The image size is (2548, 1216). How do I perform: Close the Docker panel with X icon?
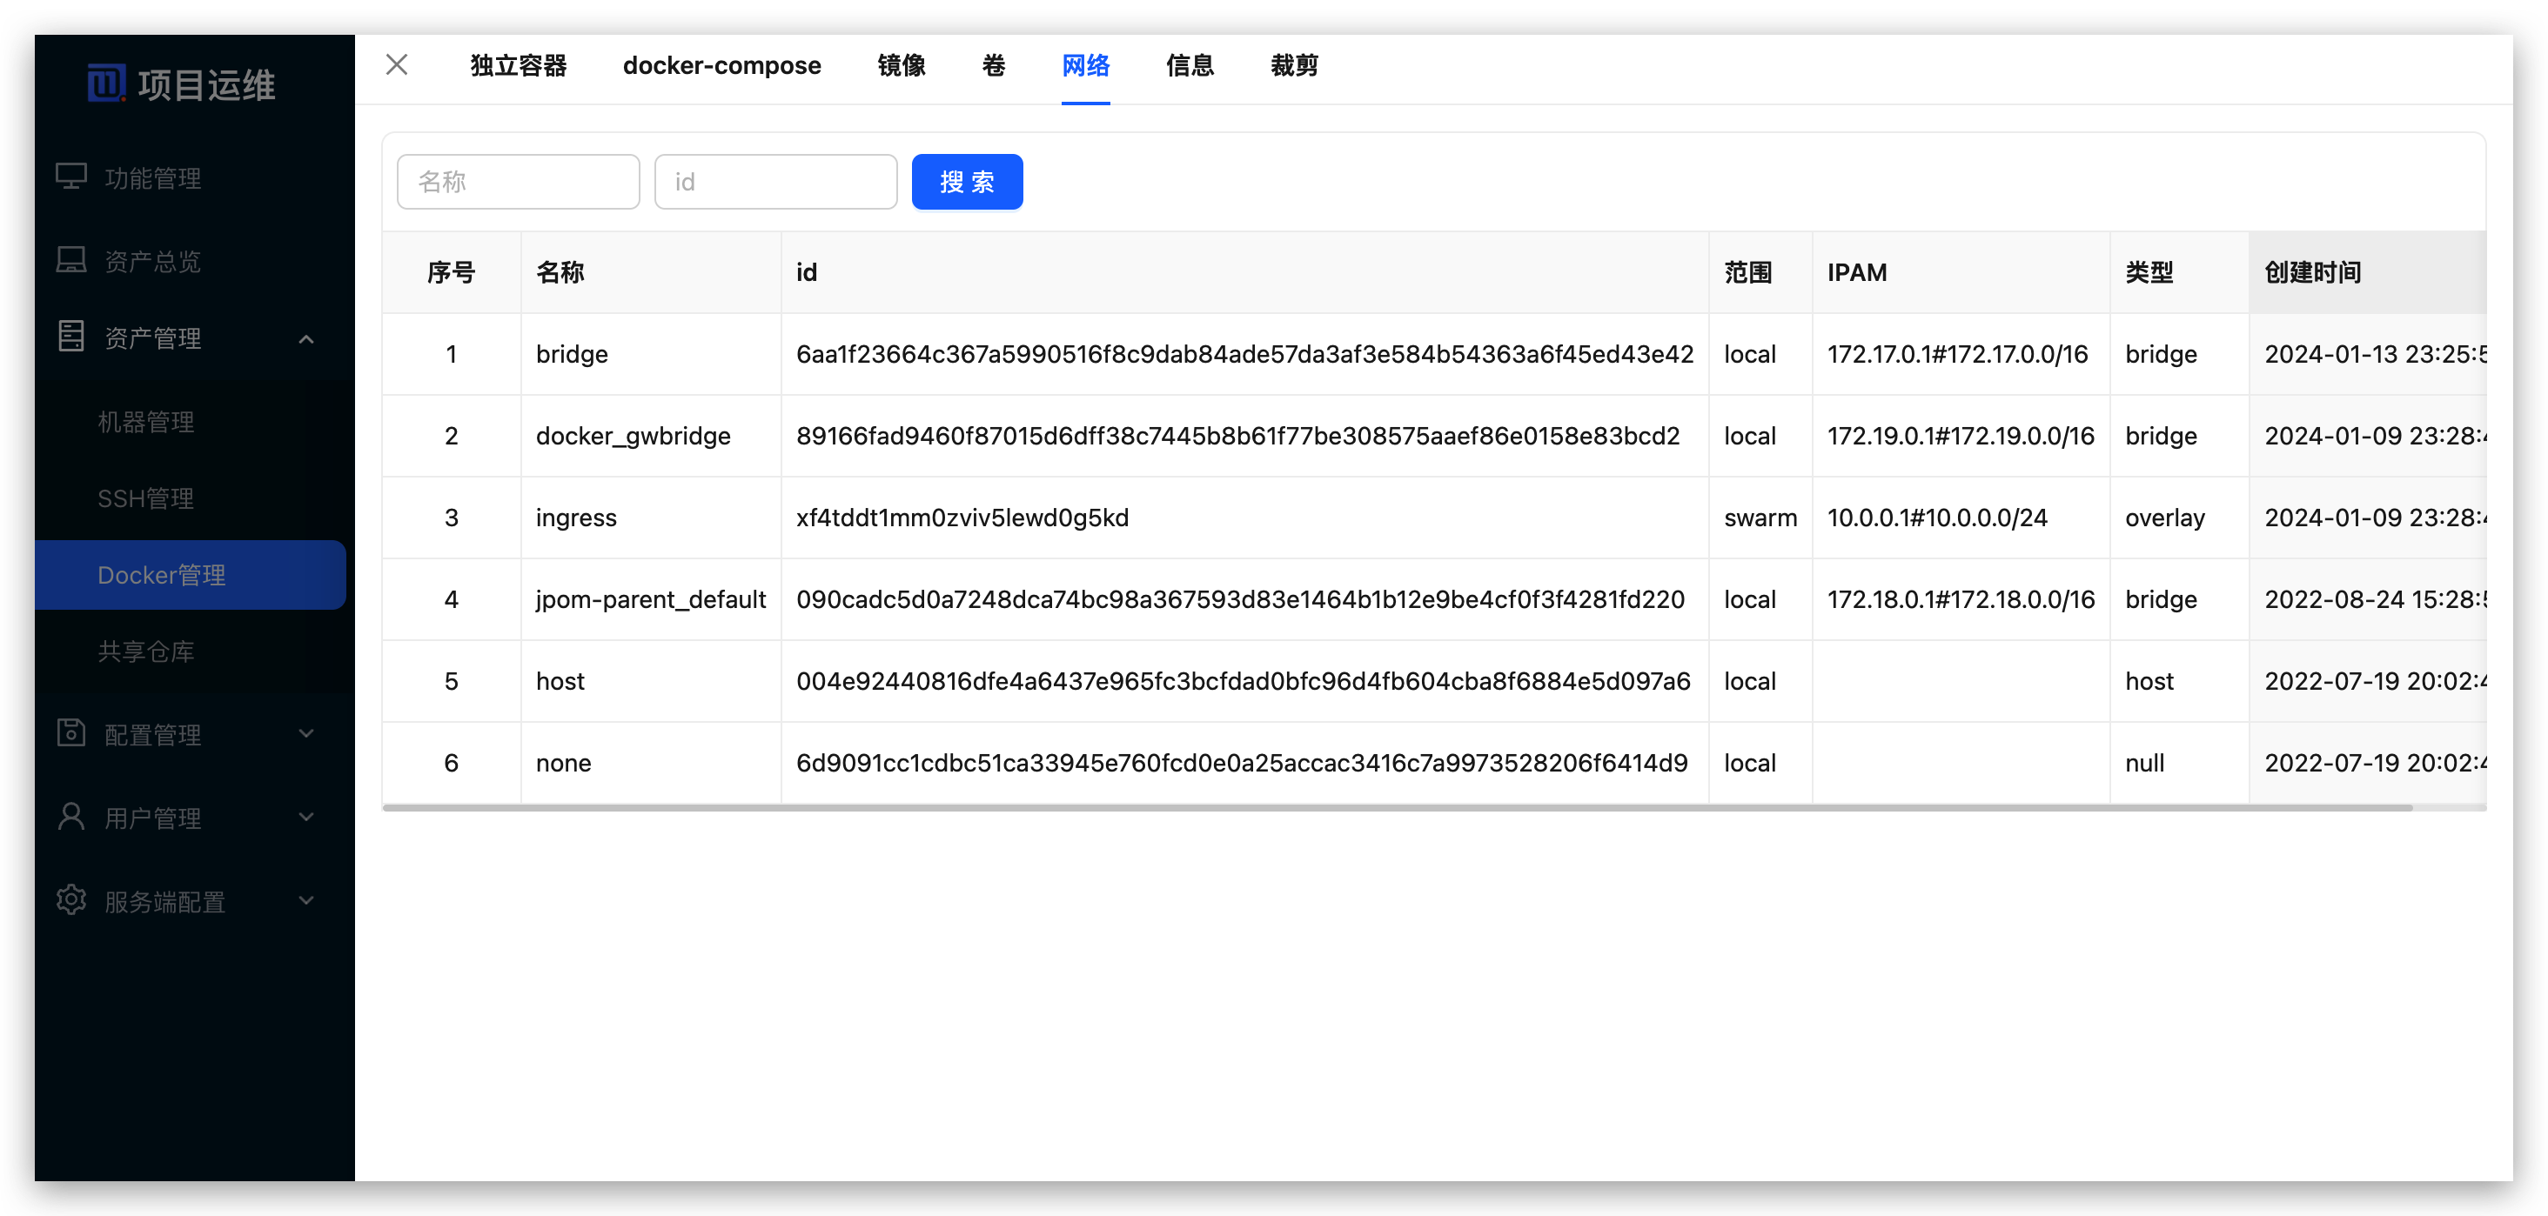[397, 65]
